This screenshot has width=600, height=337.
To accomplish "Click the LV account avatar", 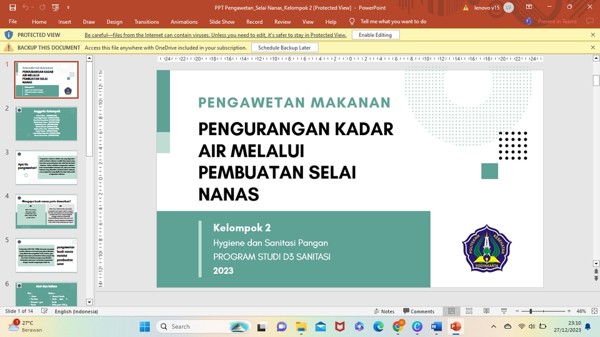I will point(509,8).
